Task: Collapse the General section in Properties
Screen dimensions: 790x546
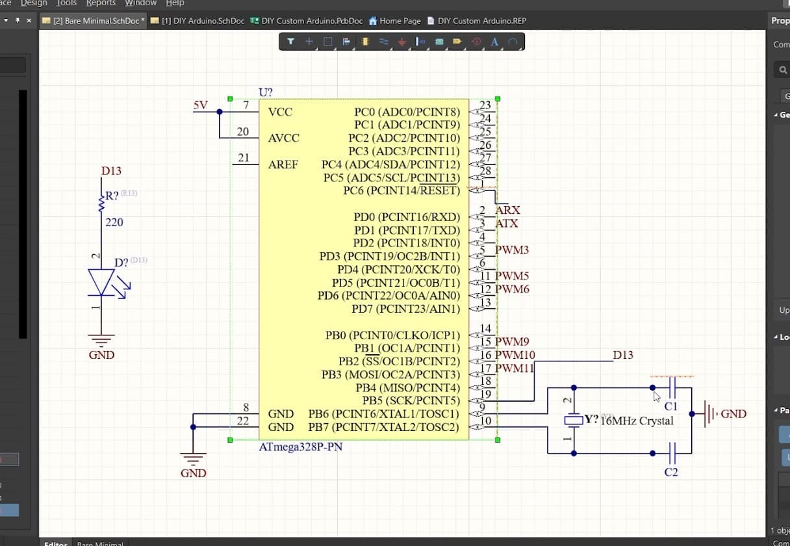Action: point(776,115)
